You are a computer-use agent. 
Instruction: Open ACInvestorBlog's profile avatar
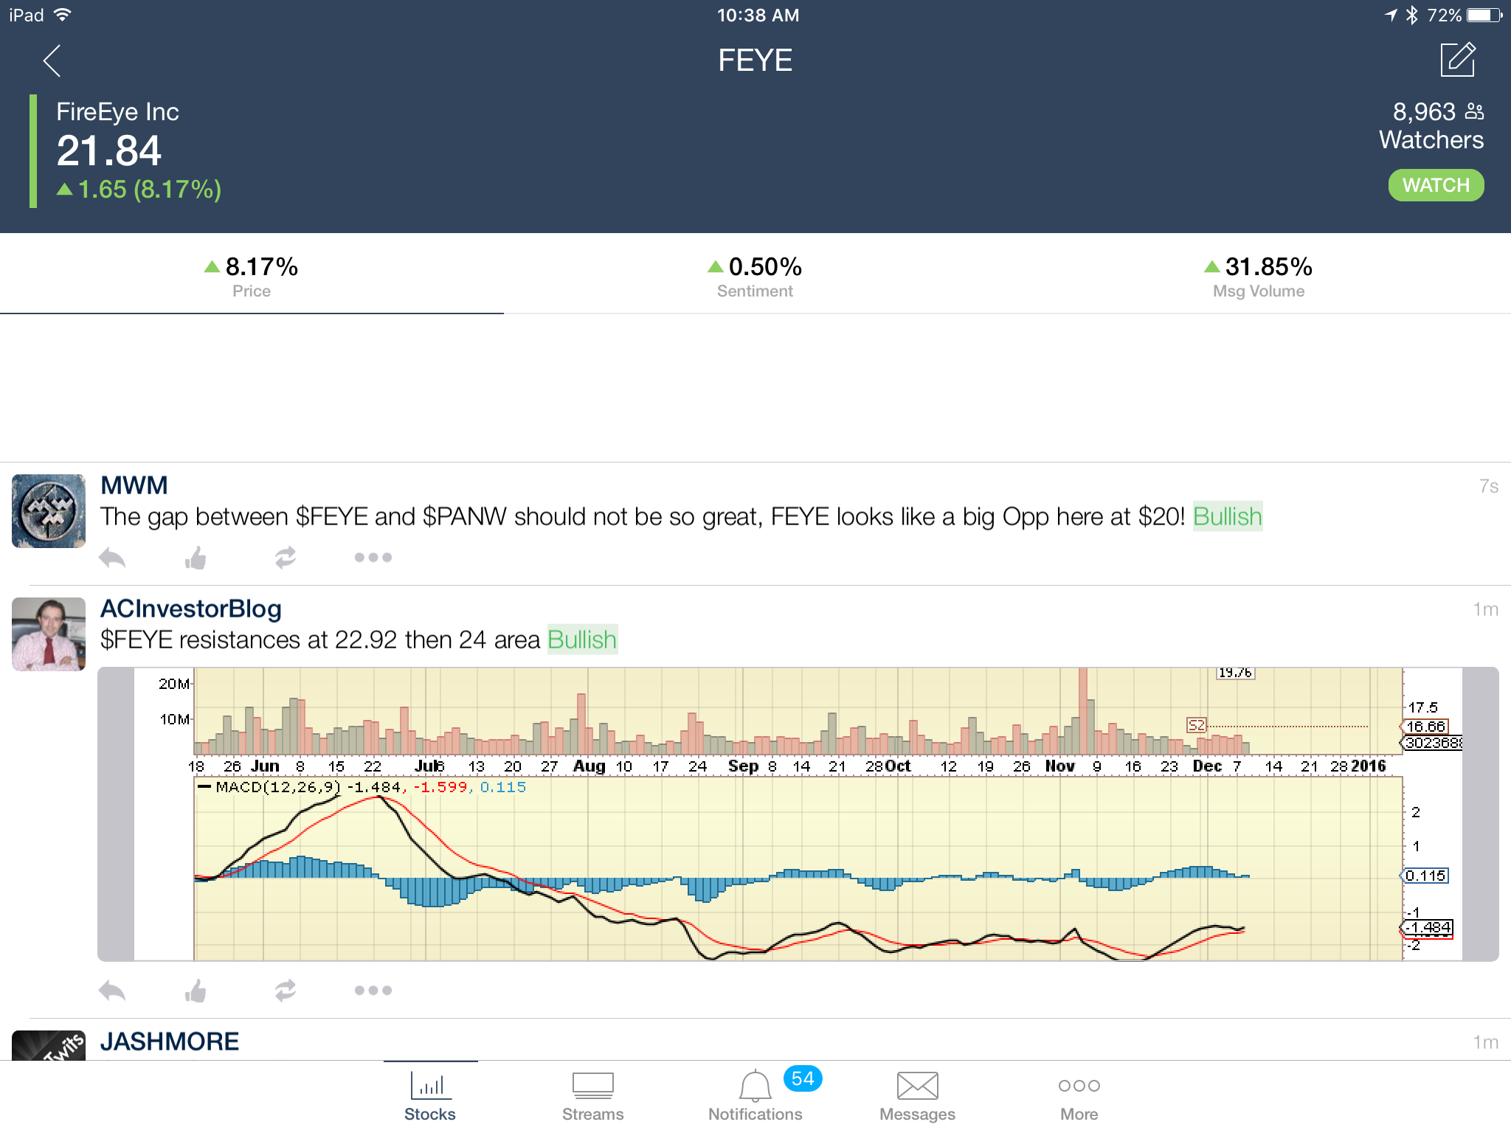pyautogui.click(x=49, y=634)
